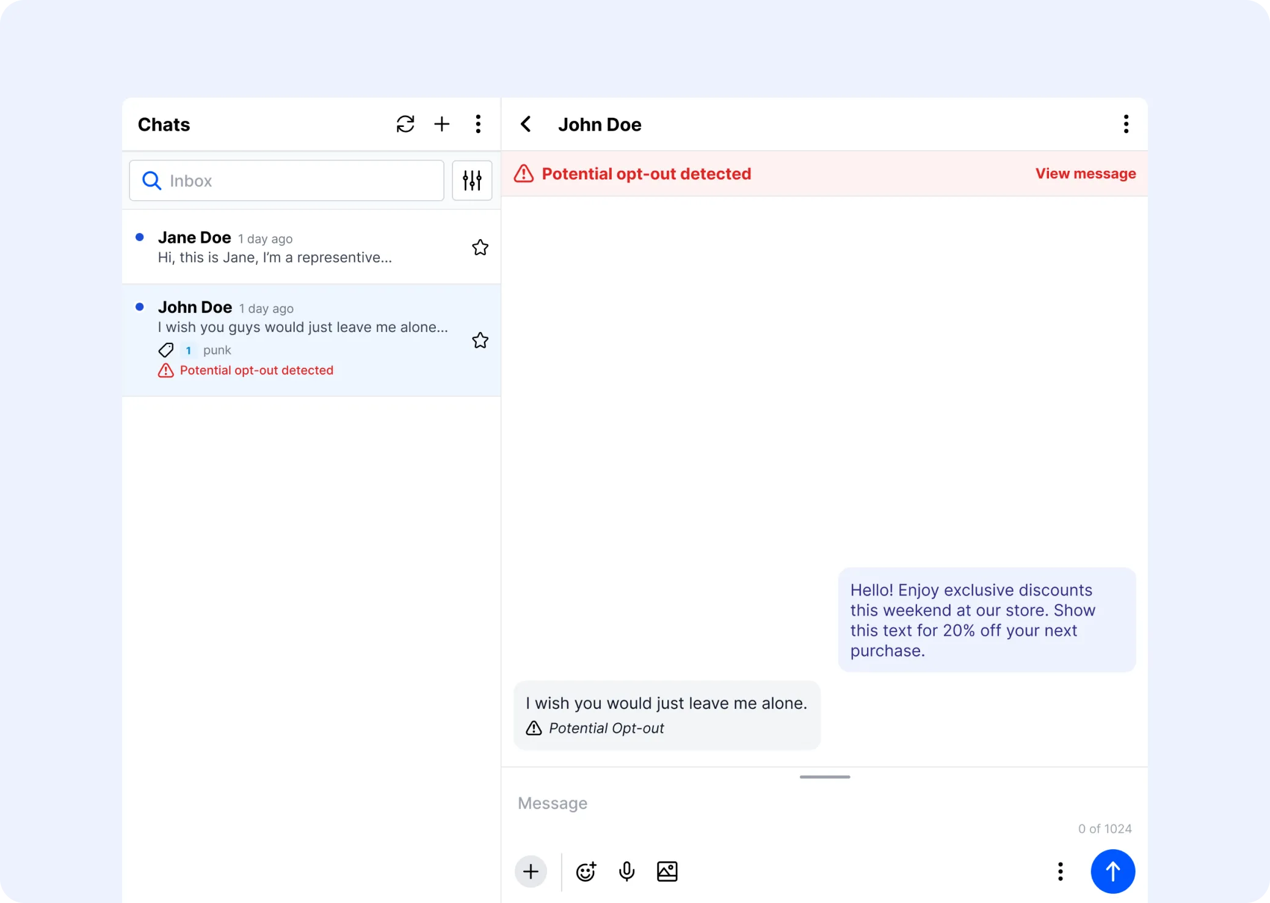Star the John Doe conversation
Image resolution: width=1270 pixels, height=903 pixels.
click(481, 340)
